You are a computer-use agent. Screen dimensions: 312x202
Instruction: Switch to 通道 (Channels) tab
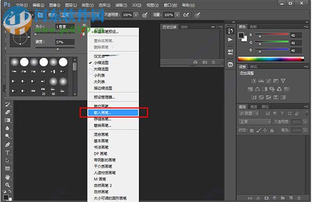pyautogui.click(x=254, y=107)
